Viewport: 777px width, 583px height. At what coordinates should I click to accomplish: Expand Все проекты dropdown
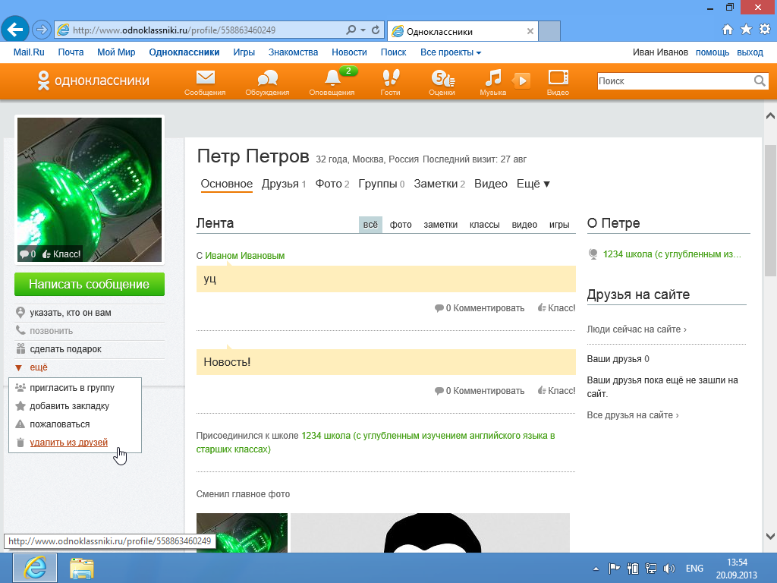[451, 52]
